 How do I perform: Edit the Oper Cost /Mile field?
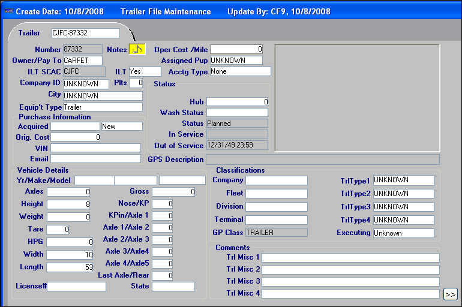tap(236, 49)
